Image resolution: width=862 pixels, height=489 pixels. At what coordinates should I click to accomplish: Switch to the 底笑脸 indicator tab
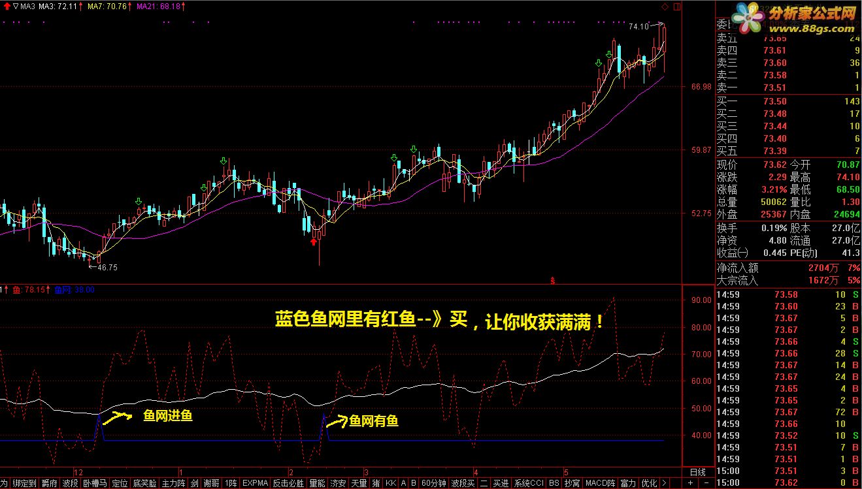point(144,483)
